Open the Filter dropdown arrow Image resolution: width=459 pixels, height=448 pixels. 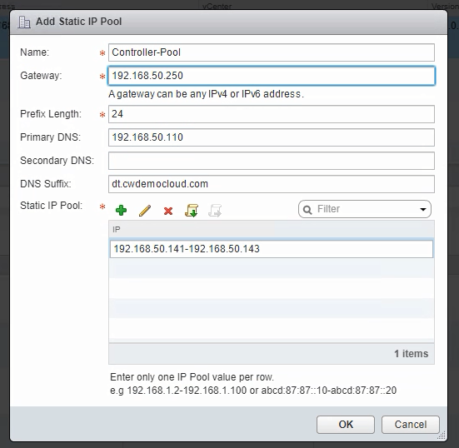point(422,209)
